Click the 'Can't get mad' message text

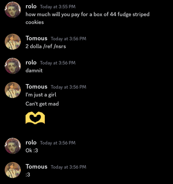tap(42, 104)
